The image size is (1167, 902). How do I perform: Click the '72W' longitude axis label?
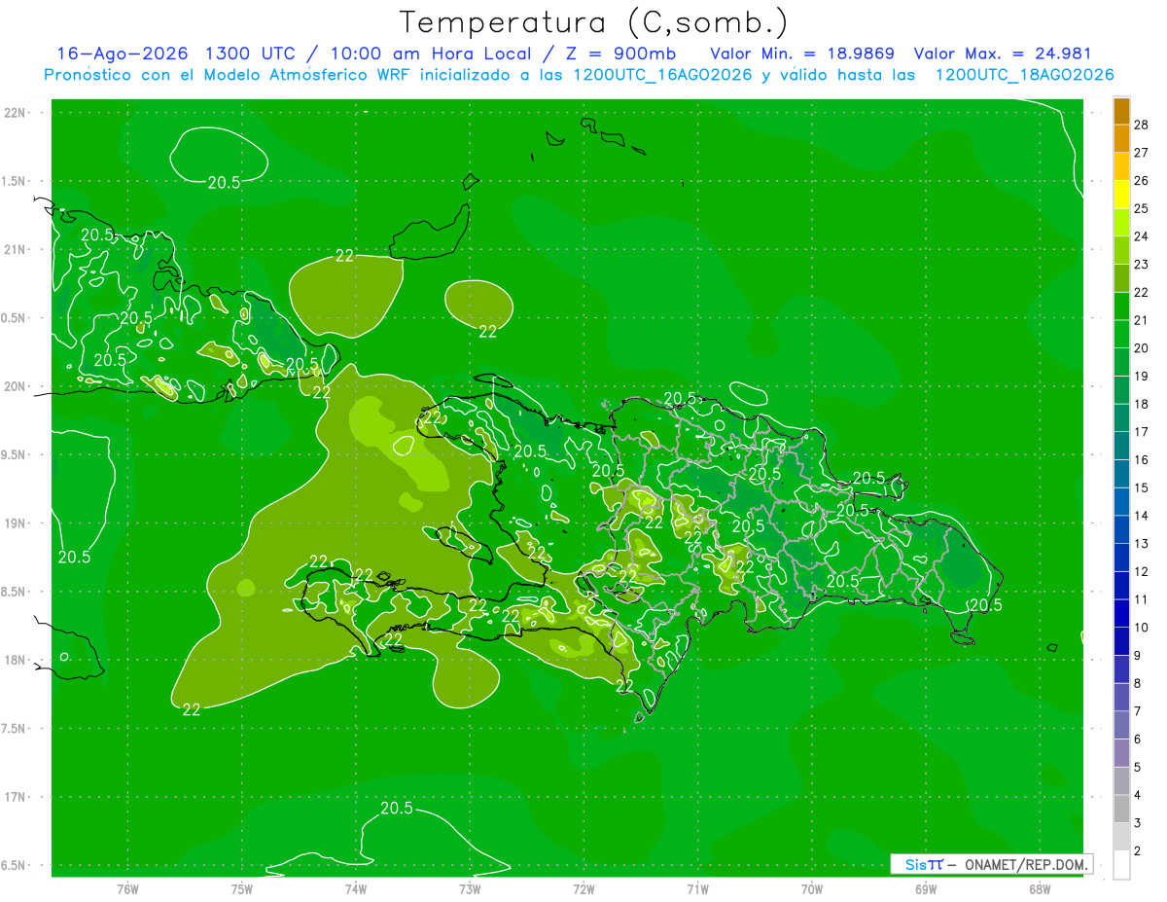pyautogui.click(x=583, y=888)
